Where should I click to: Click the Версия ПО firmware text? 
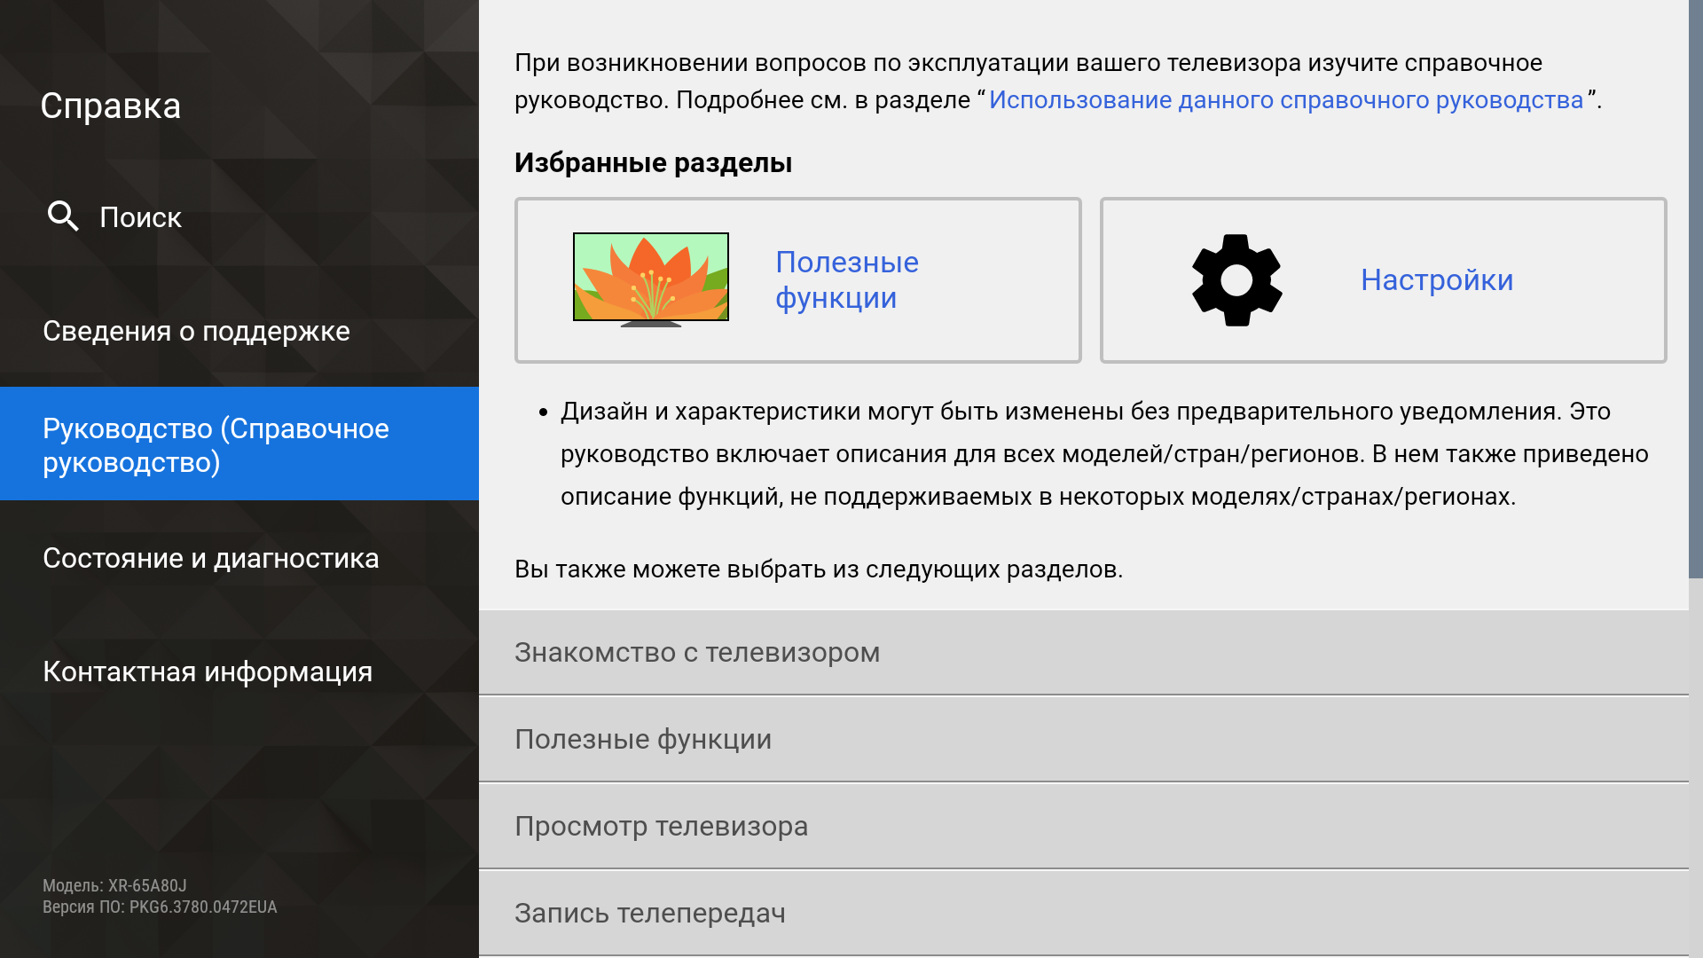click(x=160, y=907)
